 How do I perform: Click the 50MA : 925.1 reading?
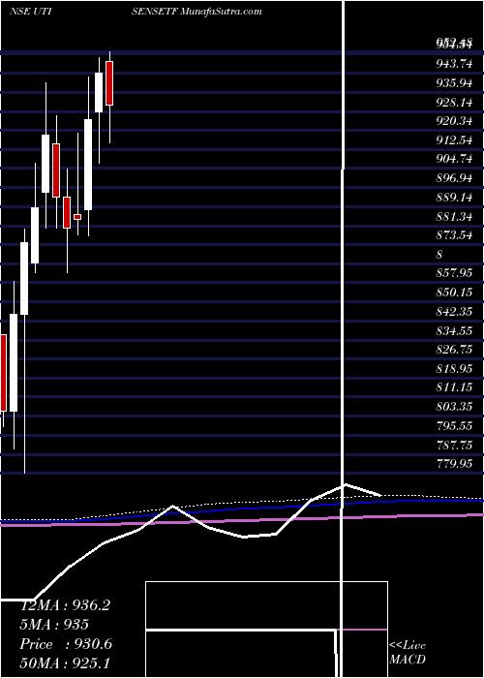coord(67,663)
